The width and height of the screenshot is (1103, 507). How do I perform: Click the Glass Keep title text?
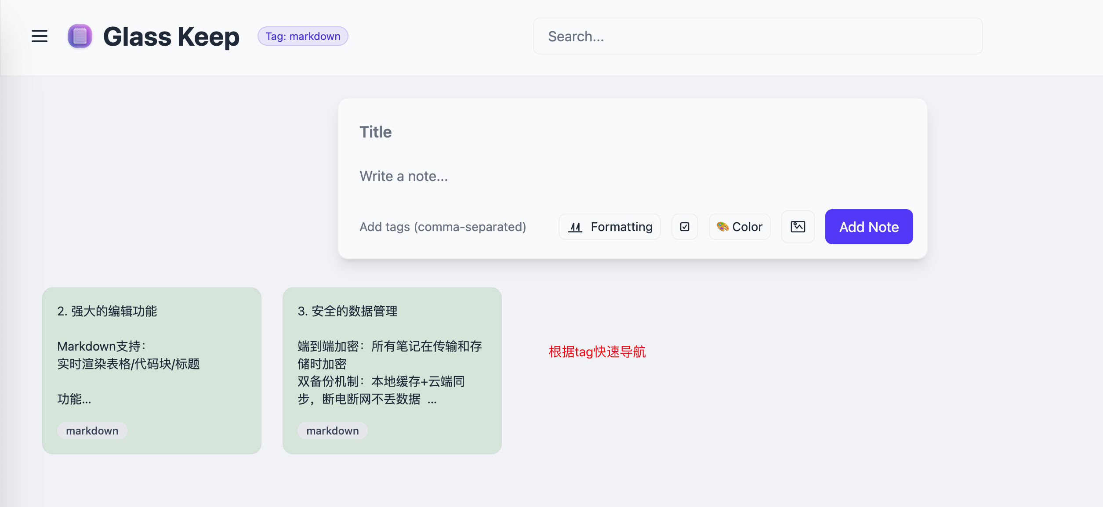(171, 36)
